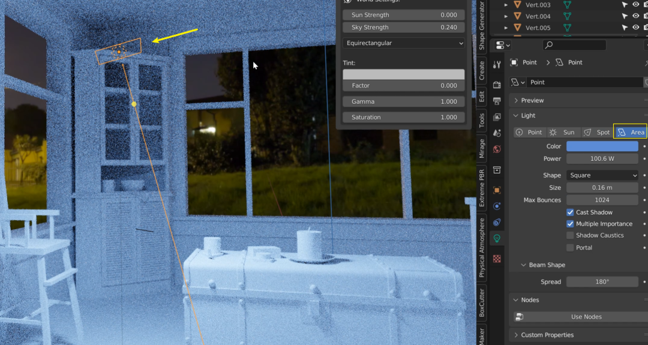Set light type to Point
The image size is (648, 345).
(530, 132)
